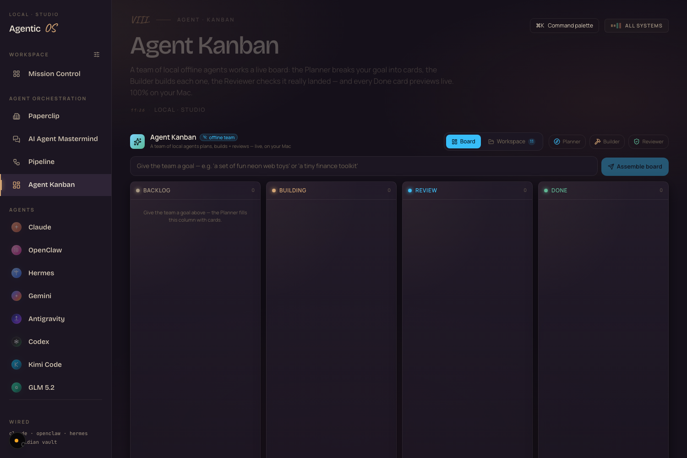Screen dimensions: 687x458
Task: Click the REVIEW column header
Action: point(467,191)
